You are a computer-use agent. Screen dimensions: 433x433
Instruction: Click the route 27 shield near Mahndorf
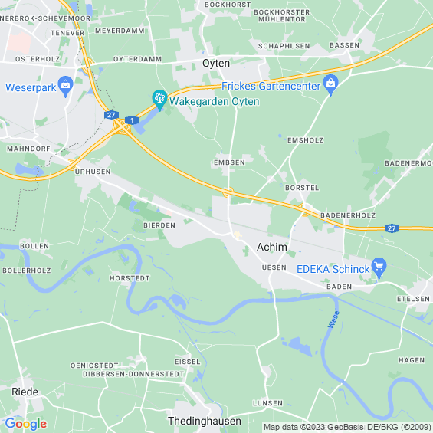[x=112, y=115]
